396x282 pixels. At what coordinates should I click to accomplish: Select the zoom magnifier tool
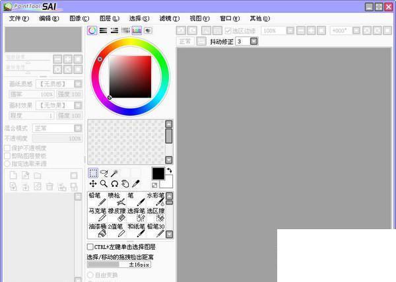pyautogui.click(x=104, y=184)
